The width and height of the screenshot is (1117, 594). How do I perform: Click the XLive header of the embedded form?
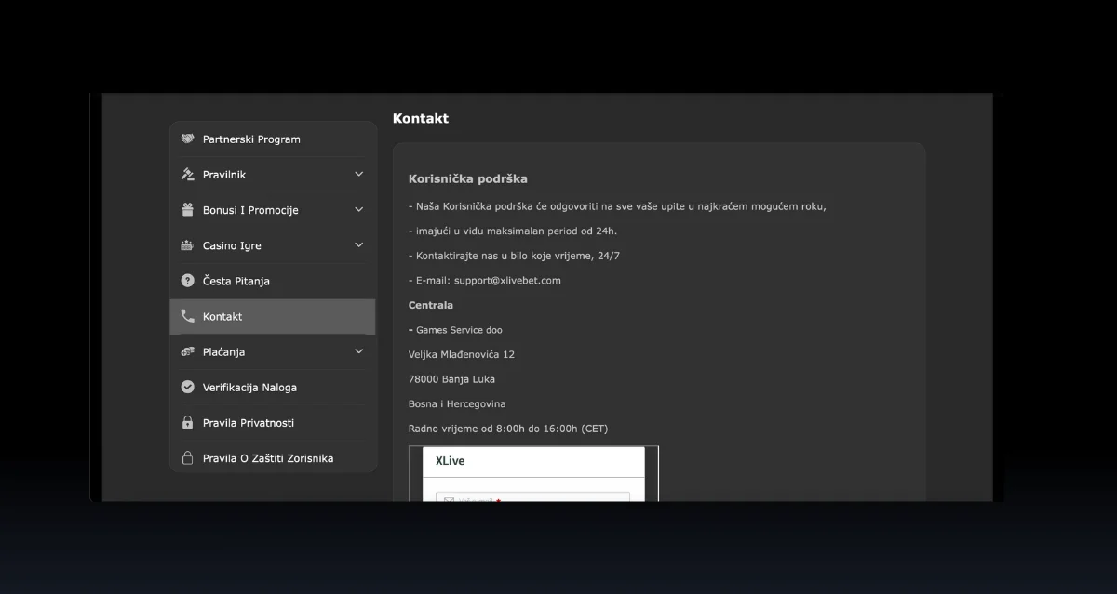451,461
